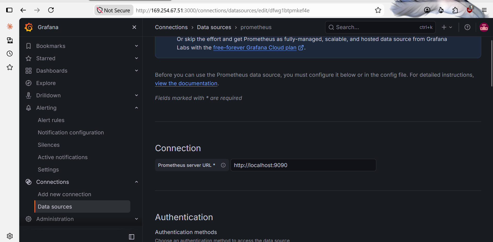493x242 pixels.
Task: Click the dock menu panel icon
Action: tap(132, 237)
